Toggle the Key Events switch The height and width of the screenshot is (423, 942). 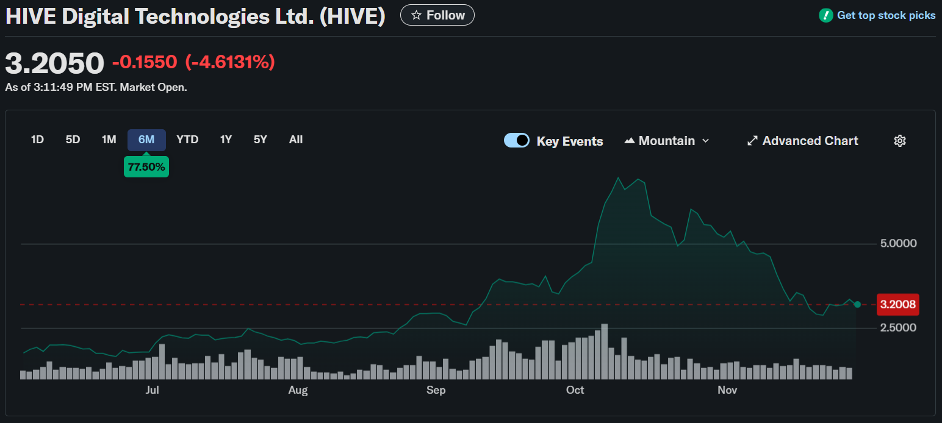516,141
